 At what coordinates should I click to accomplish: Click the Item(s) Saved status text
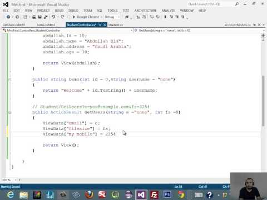(x=10, y=187)
